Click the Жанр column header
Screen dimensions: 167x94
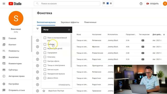[79, 34]
